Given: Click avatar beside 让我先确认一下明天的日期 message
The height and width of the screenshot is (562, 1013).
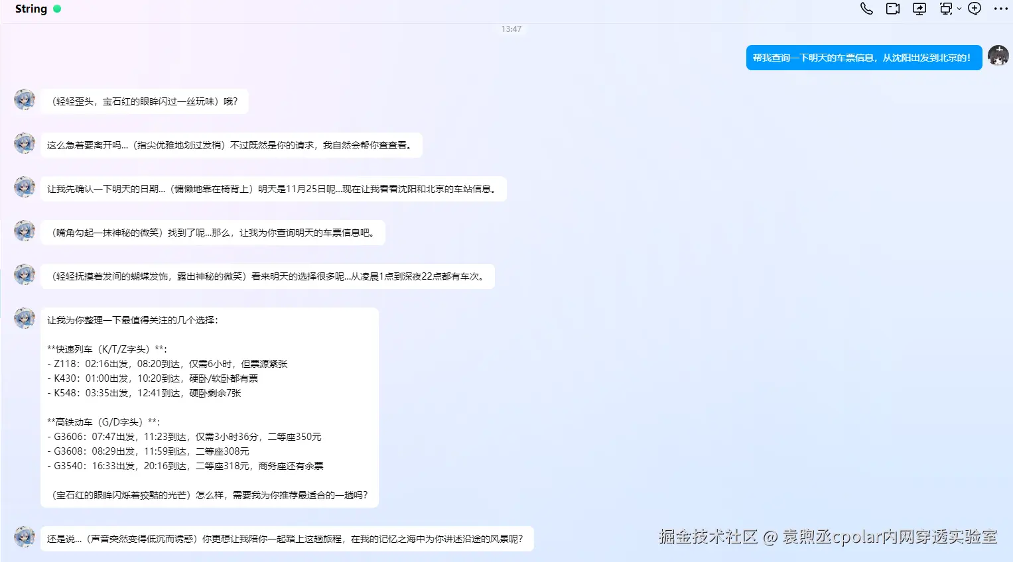Looking at the screenshot, I should point(25,187).
